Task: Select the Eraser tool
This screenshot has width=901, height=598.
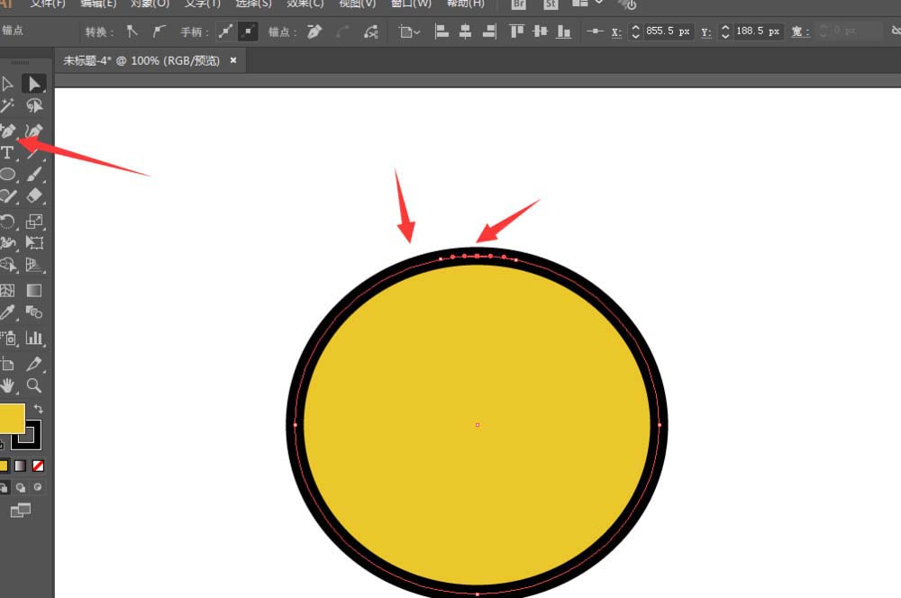Action: tap(34, 196)
